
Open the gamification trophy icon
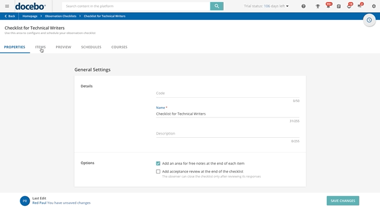pos(317,6)
